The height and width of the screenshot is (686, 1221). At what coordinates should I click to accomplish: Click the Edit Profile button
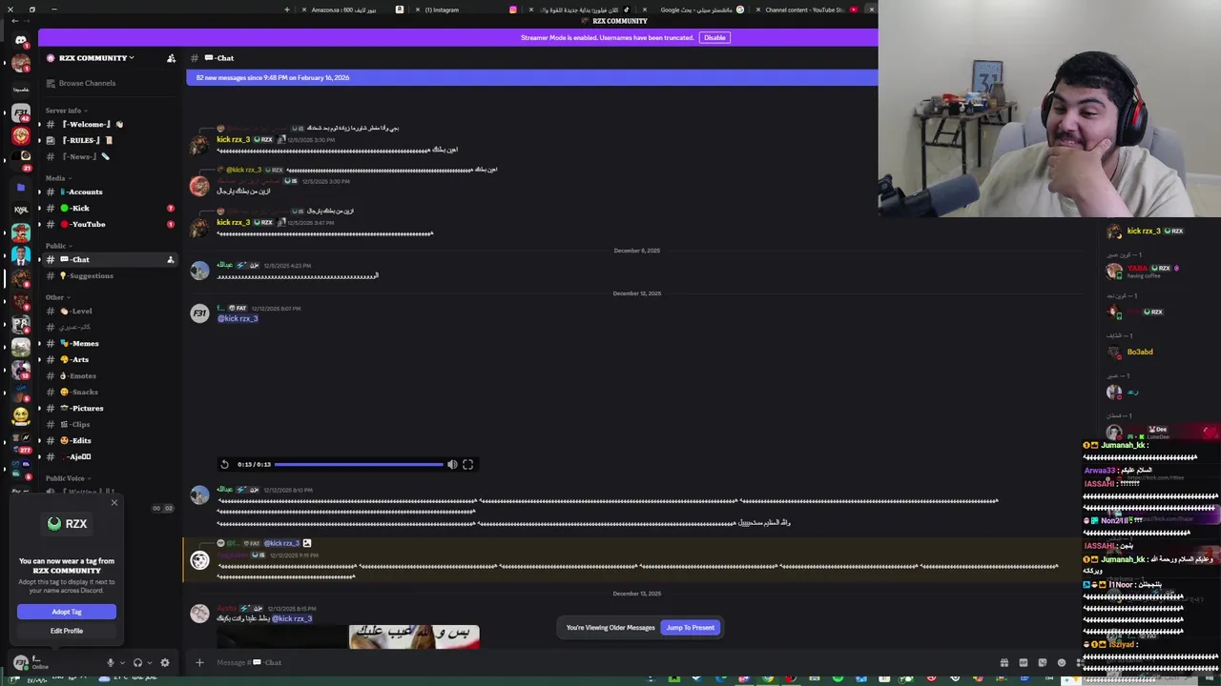click(67, 631)
